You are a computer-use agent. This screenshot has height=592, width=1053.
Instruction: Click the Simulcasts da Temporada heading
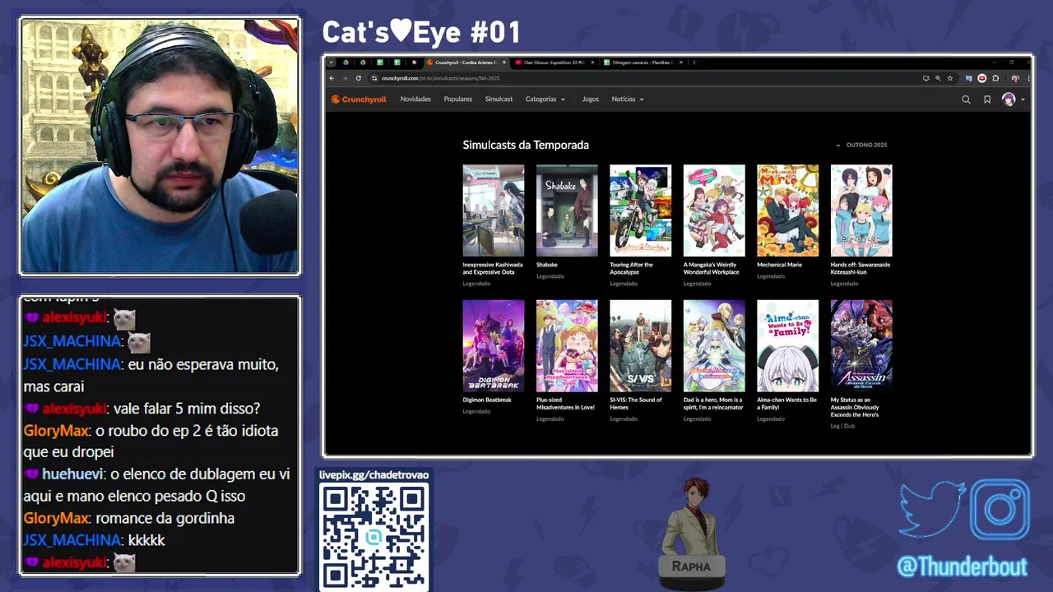click(526, 145)
